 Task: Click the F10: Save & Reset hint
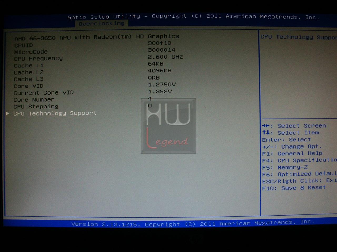coord(294,188)
